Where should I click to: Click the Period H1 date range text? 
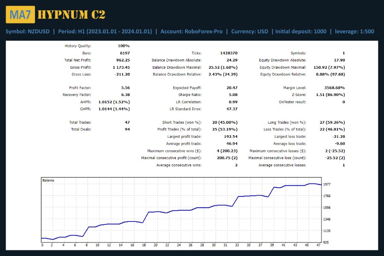coord(105,32)
